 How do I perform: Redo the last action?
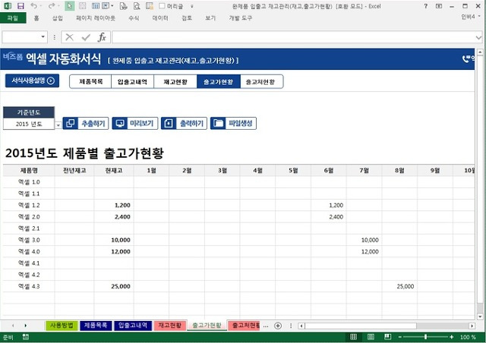[x=52, y=6]
